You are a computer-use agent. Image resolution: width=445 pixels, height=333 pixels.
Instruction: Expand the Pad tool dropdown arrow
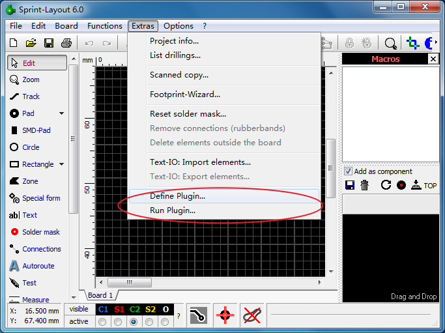(61, 113)
